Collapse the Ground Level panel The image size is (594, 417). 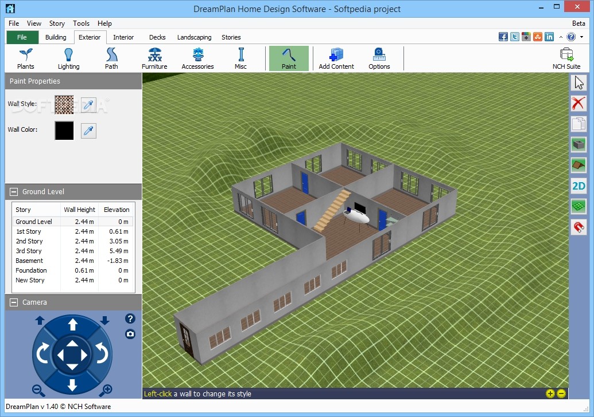click(x=14, y=192)
